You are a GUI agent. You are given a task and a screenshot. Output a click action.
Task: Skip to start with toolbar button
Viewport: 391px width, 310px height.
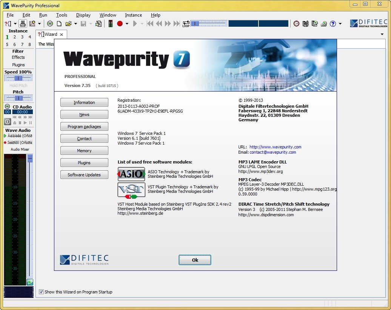[x=150, y=24]
